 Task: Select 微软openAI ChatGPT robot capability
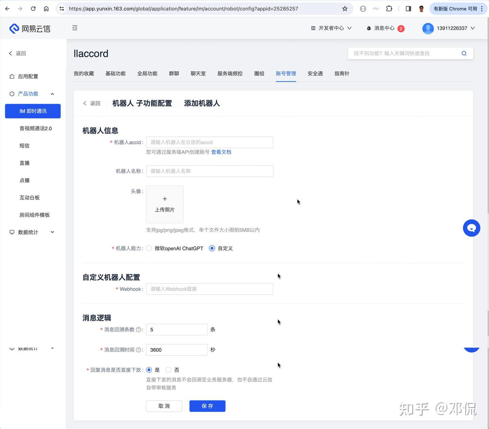click(149, 248)
